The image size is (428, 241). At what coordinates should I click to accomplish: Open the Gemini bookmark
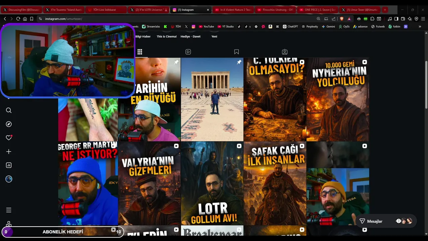pos(328,26)
